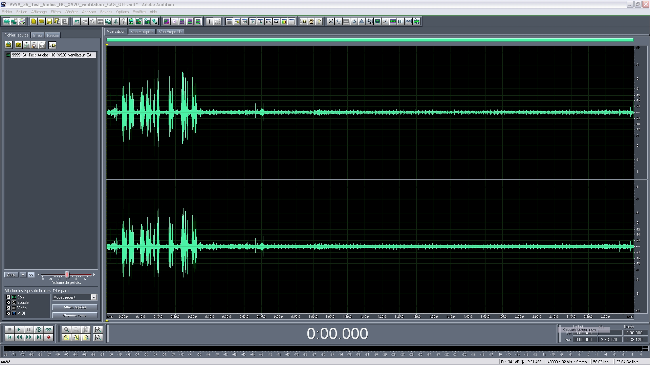The height and width of the screenshot is (365, 650).
Task: Click the help question mark toolbar icon
Action: pyautogui.click(x=319, y=22)
